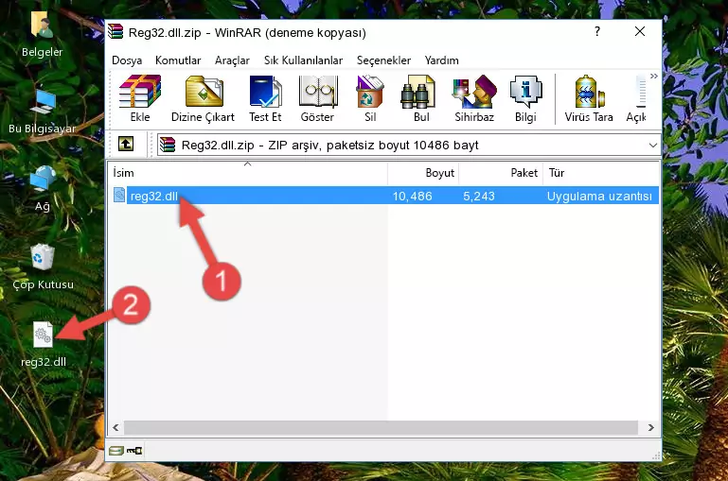Click the reg32.dll file icon in list
This screenshot has width=728, height=481.
coord(119,195)
